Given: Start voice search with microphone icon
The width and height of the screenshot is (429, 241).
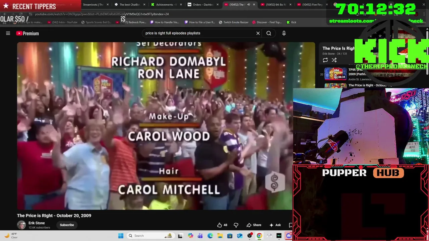Looking at the screenshot, I should (284, 33).
